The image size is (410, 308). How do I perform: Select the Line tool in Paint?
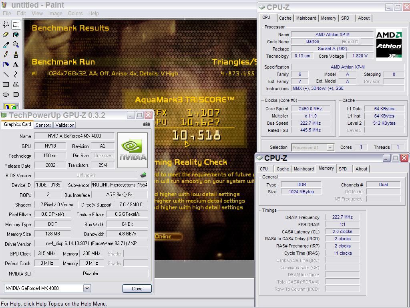[x=6, y=74]
